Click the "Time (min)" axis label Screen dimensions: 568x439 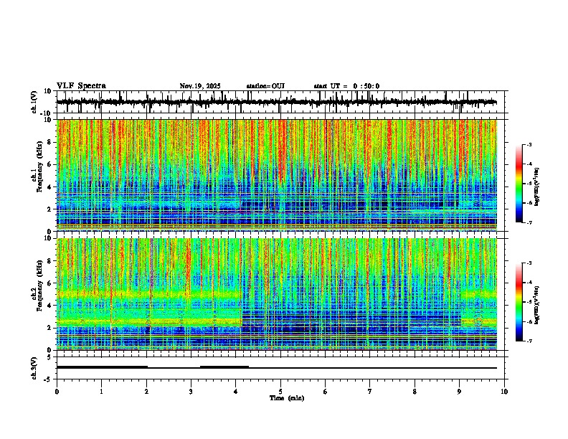coord(287,398)
